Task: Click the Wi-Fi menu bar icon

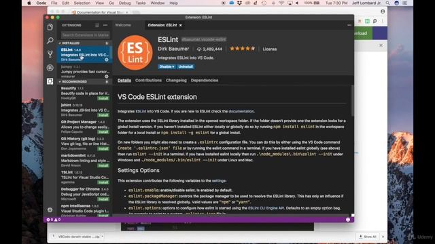Action: point(281,3)
